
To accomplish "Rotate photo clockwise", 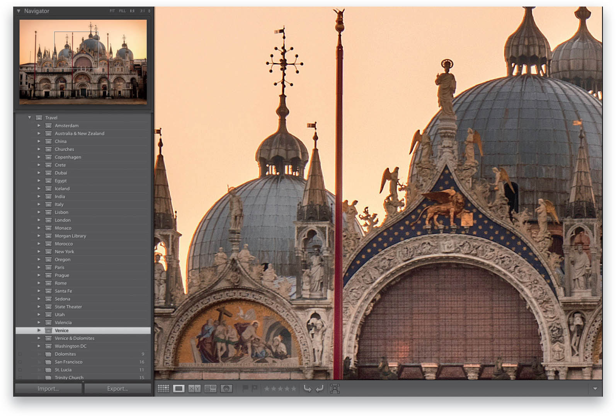I will [x=320, y=388].
